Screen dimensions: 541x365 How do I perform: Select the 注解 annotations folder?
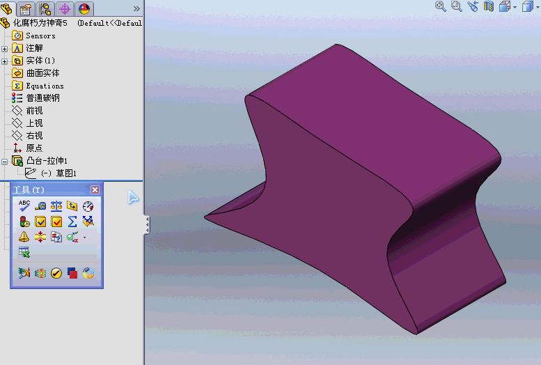pyautogui.click(x=35, y=48)
